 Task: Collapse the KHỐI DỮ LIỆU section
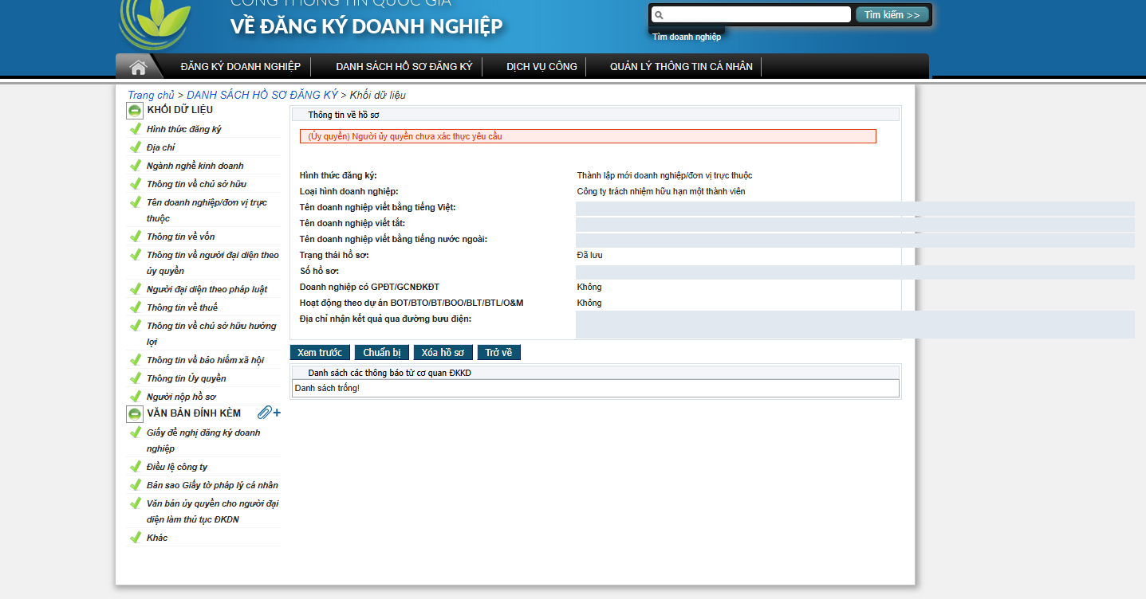coord(135,111)
